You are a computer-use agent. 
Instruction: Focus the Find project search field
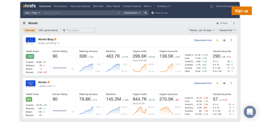pos(78,30)
